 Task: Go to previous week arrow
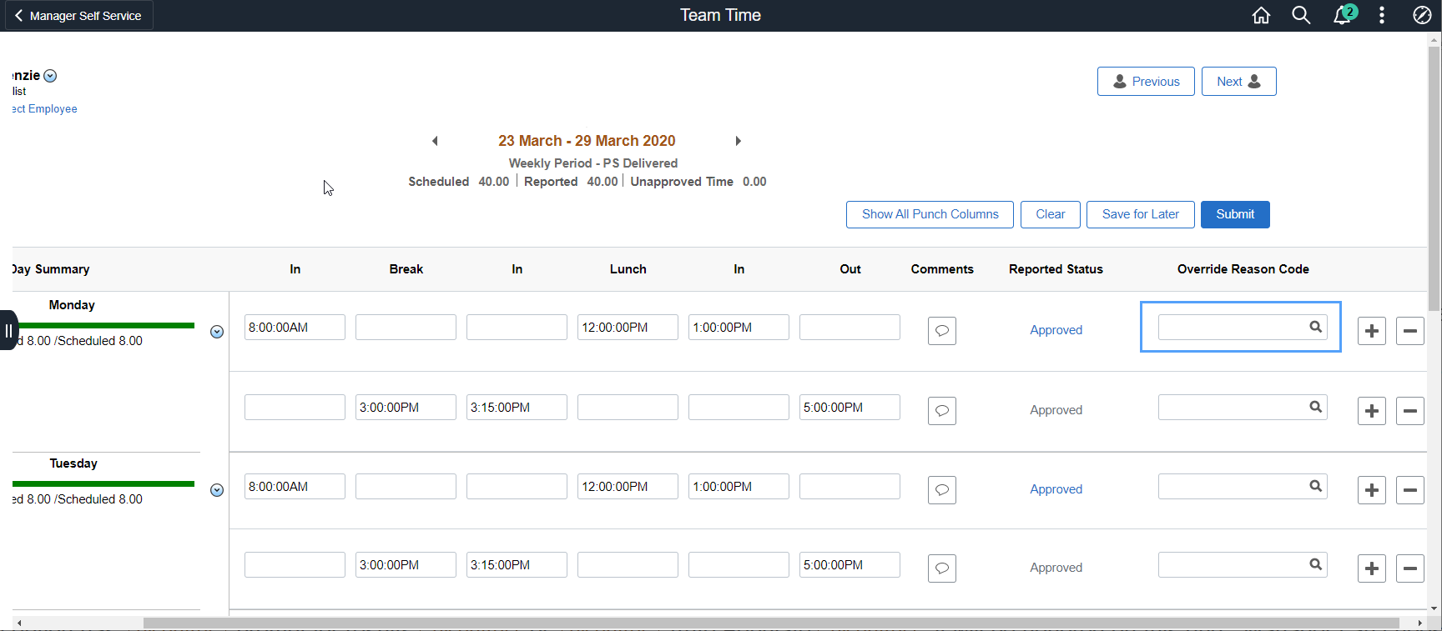tap(435, 141)
